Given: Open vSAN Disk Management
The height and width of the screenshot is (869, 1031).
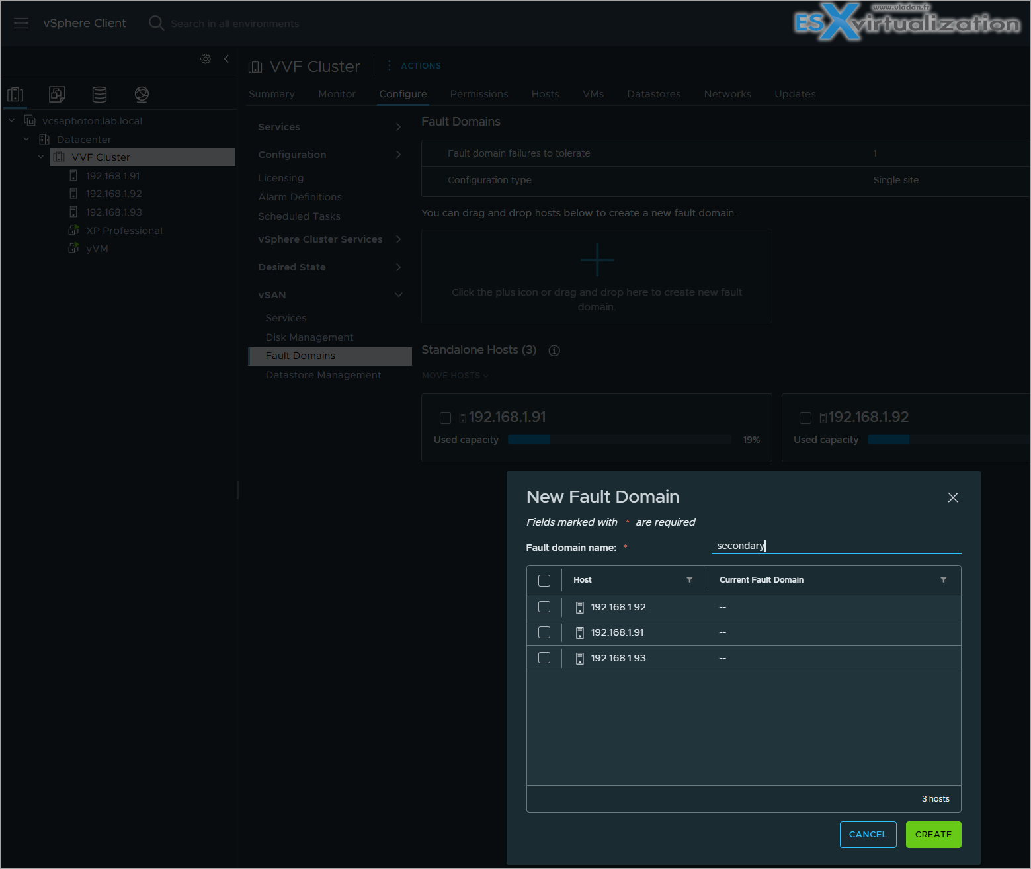Looking at the screenshot, I should coord(309,337).
